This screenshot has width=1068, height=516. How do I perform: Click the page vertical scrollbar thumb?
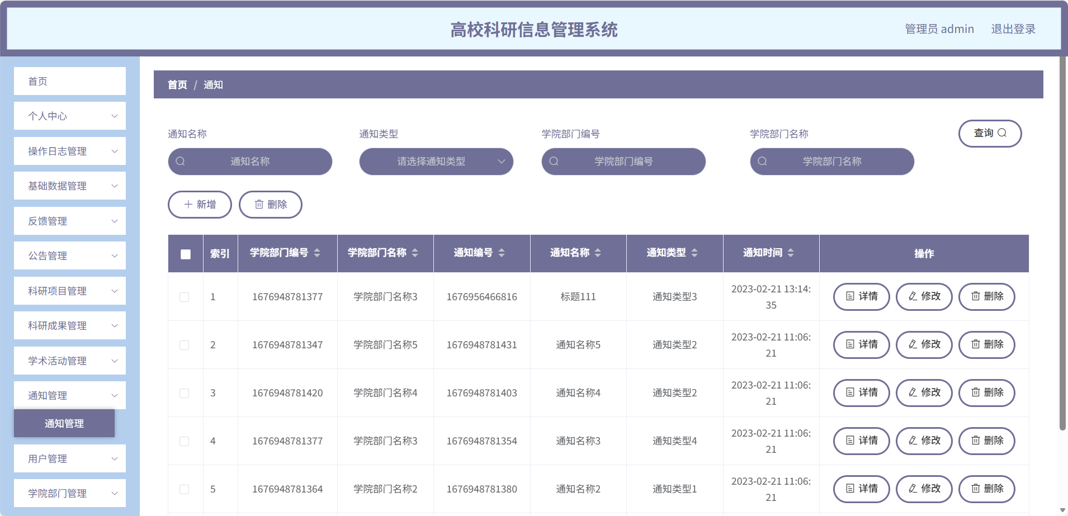pos(1062,243)
